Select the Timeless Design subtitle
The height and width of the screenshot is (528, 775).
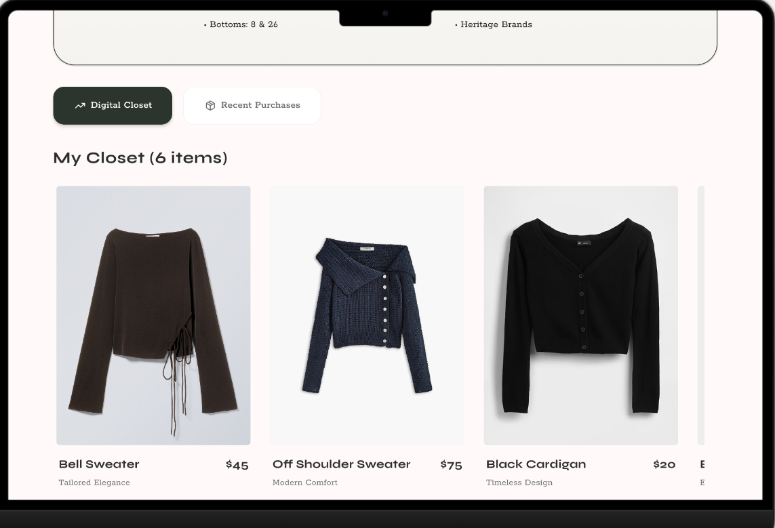pos(519,483)
